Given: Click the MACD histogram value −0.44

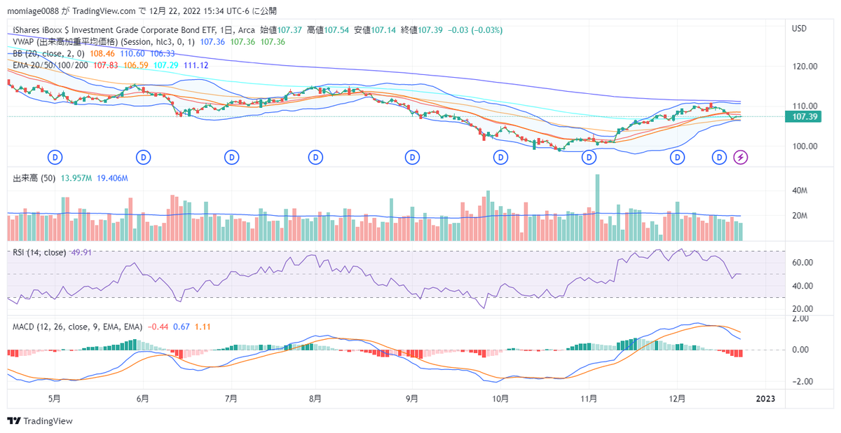Looking at the screenshot, I should pos(157,327).
